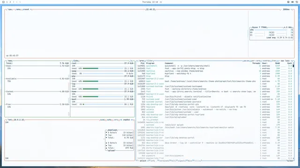The width and height of the screenshot is (300, 168).
Task: Click the Program column header
Action: click(x=150, y=63)
